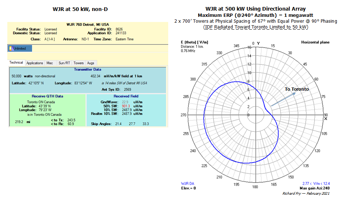347x198 pixels.
Task: Click the Realtm 10% SW value
Action: [127, 113]
